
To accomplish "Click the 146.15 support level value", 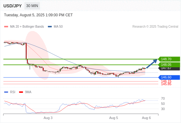I will coord(166,81).
